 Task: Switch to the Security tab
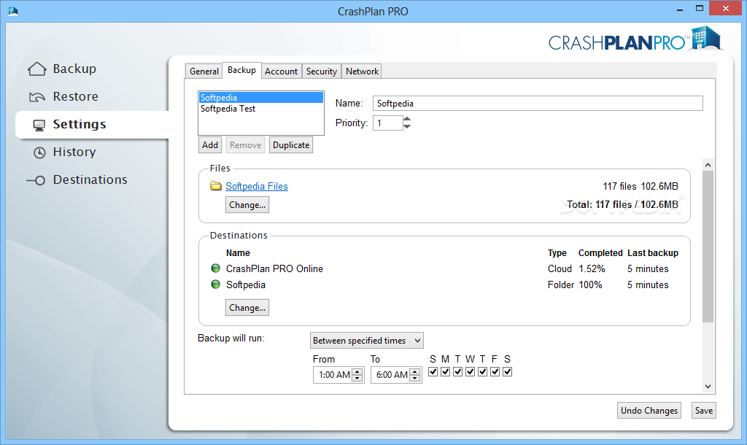click(x=322, y=71)
